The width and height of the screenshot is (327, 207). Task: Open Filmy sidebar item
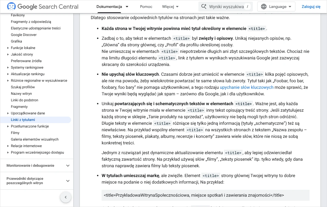pos(15,133)
